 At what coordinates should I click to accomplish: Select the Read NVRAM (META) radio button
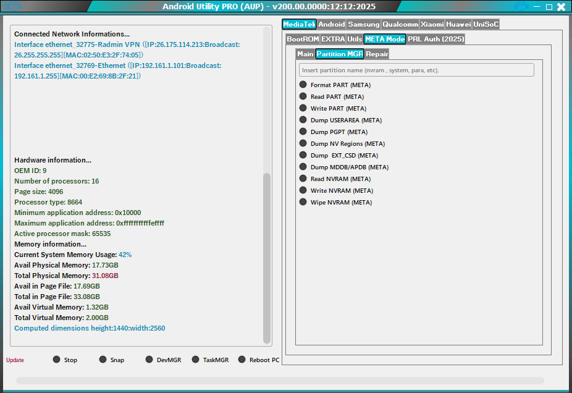[303, 179]
